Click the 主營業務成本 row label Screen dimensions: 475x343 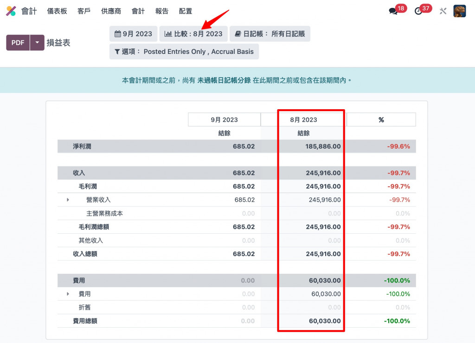104,213
